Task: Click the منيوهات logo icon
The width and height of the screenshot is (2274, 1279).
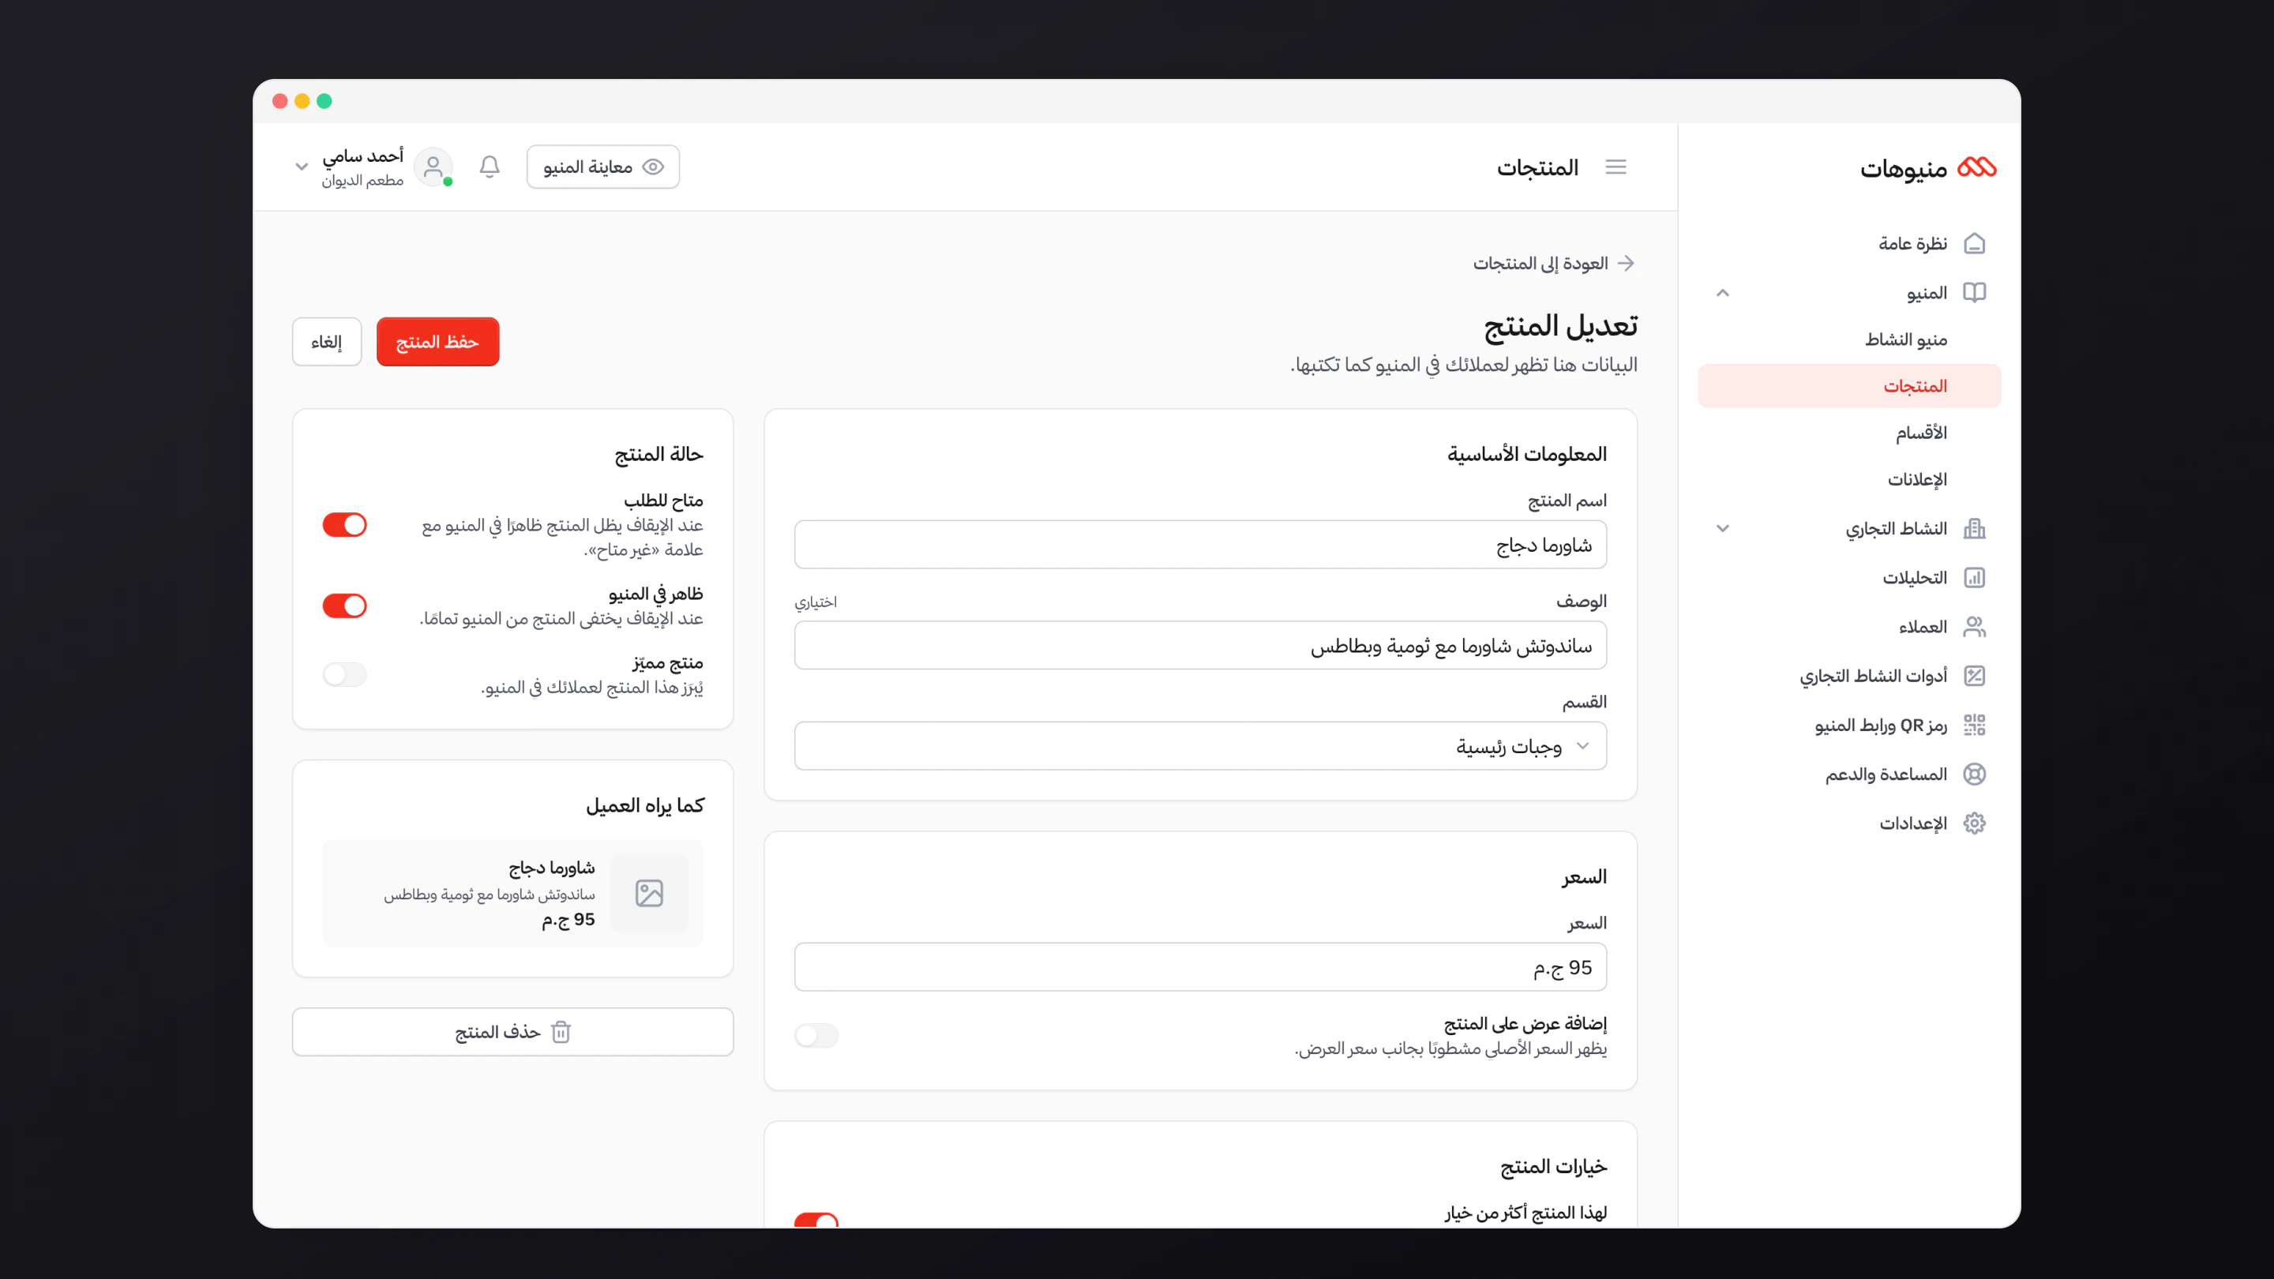Action: click(x=1976, y=167)
